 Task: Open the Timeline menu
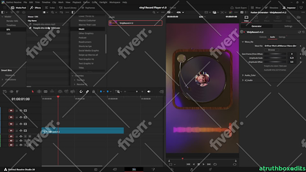coord(46,2)
